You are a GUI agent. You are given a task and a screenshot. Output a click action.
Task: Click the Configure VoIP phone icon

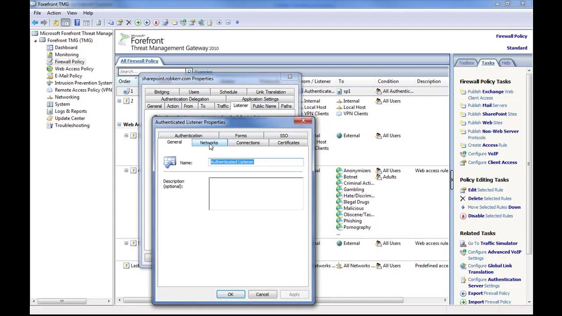[463, 154]
